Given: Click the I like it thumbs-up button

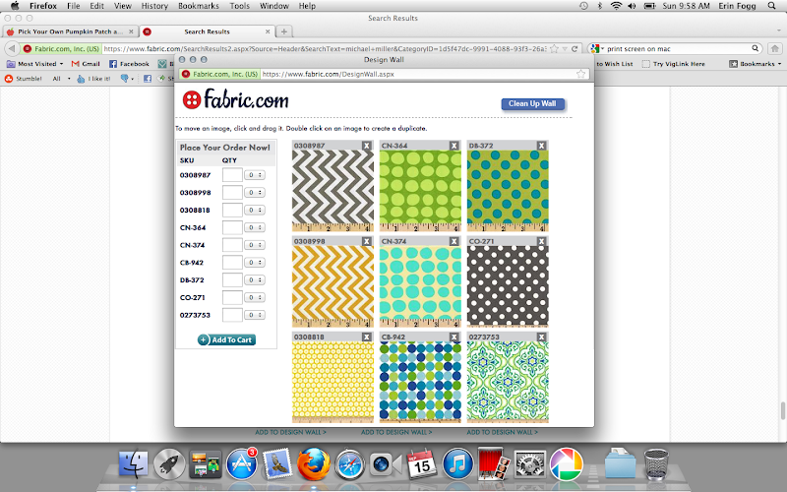Looking at the screenshot, I should [93, 79].
